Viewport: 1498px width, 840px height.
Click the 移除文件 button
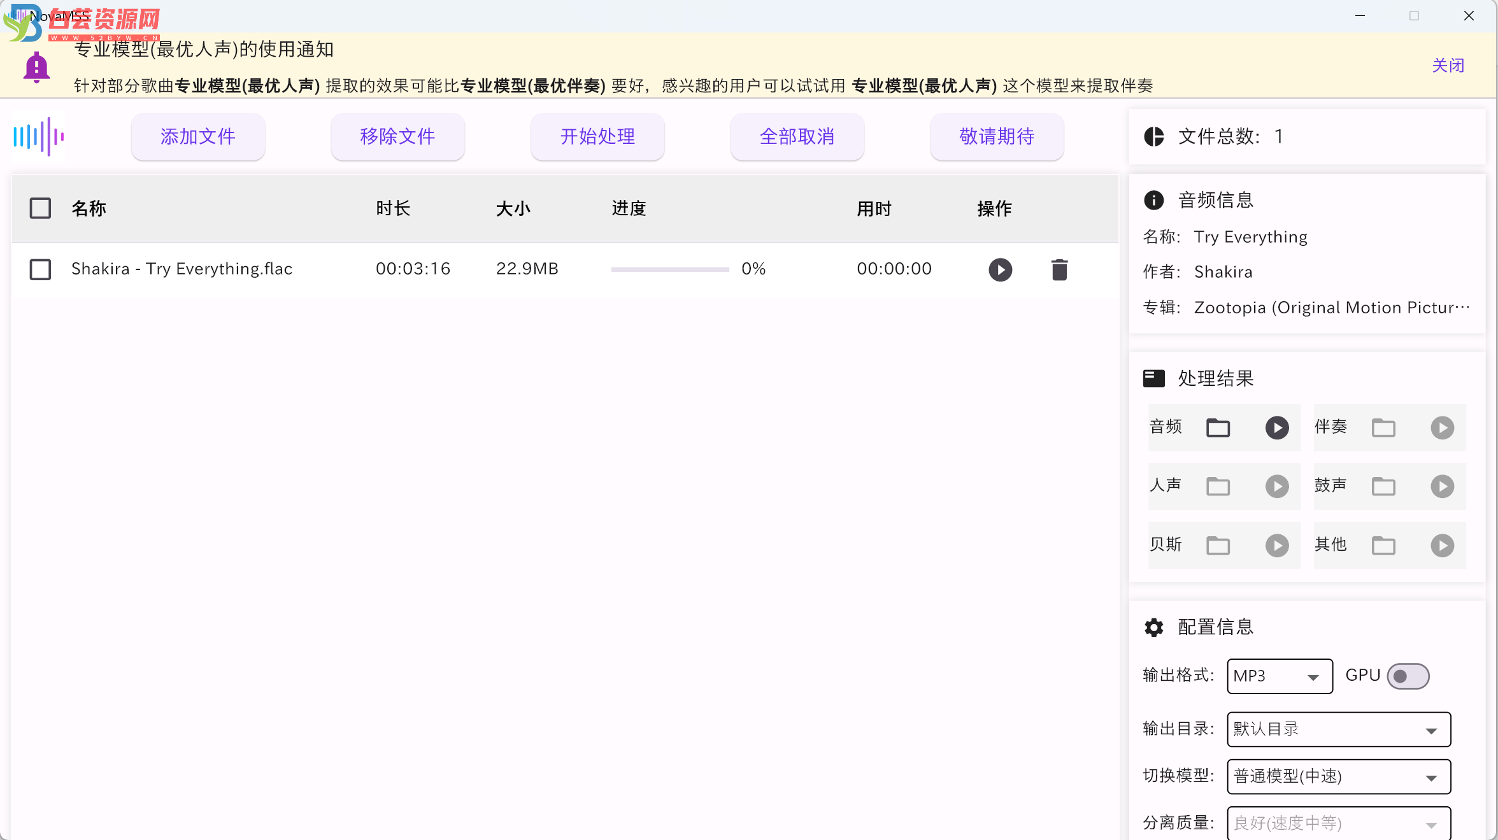point(397,136)
